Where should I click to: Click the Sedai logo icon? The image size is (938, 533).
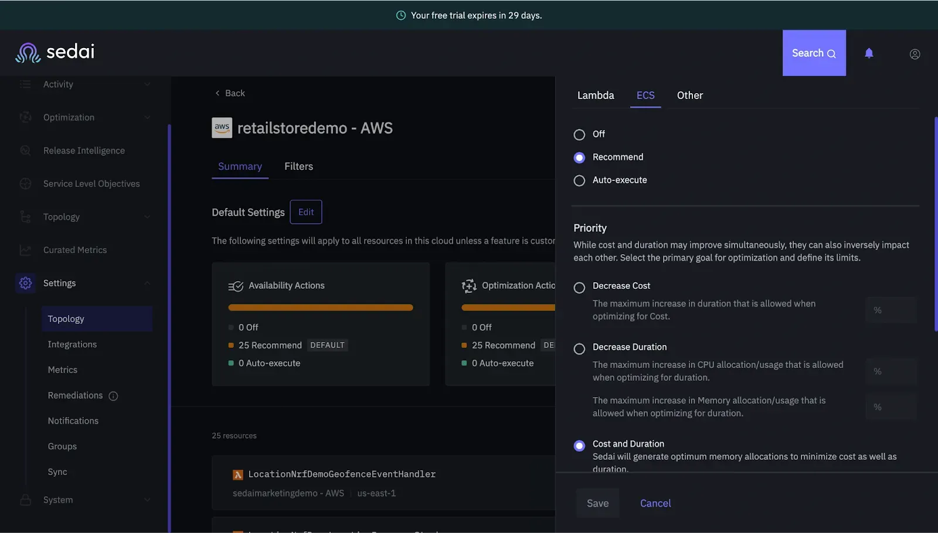[28, 53]
